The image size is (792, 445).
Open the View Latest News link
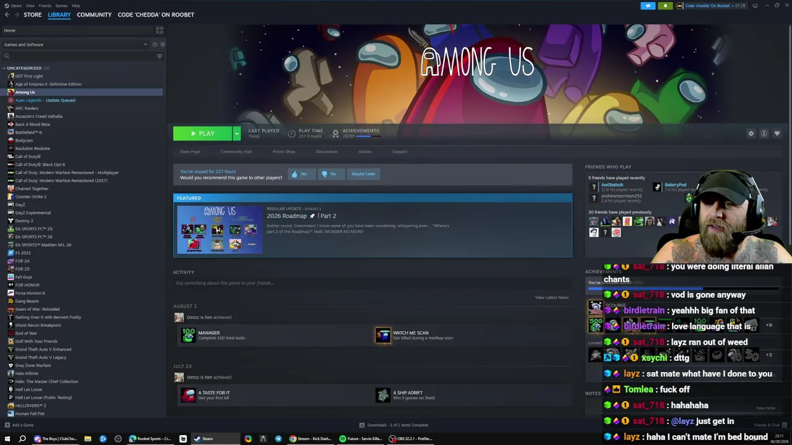552,297
